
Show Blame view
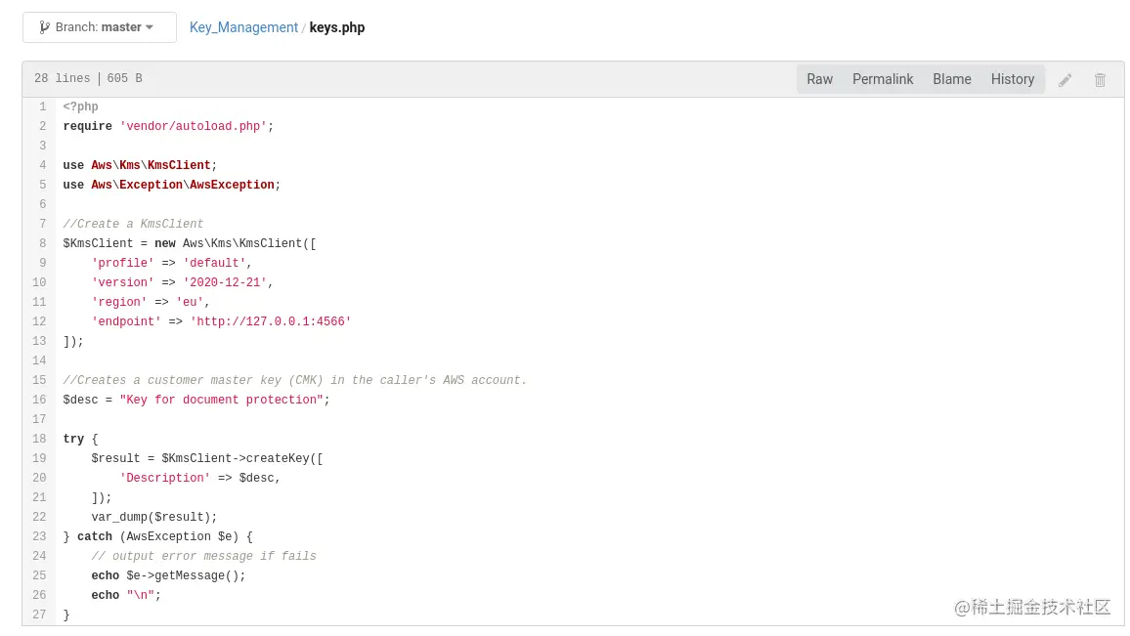point(952,79)
